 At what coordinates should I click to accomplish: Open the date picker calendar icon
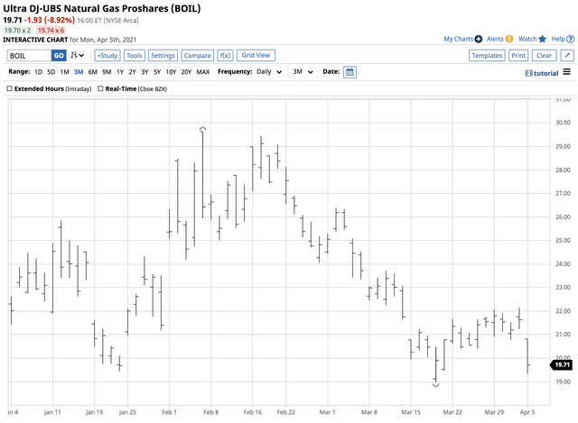tap(350, 72)
